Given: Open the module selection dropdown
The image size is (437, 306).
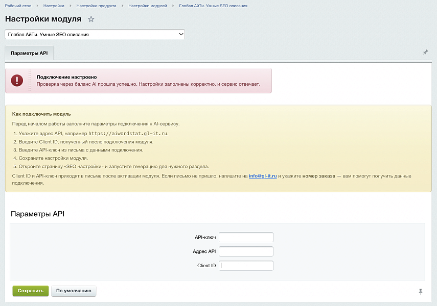Looking at the screenshot, I should click(x=95, y=34).
